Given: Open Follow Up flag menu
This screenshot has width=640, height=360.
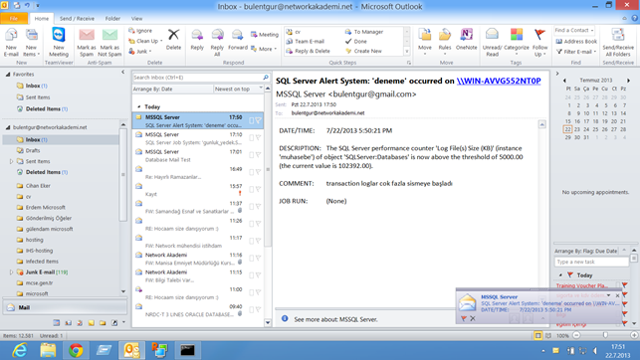Looking at the screenshot, I should tap(539, 43).
